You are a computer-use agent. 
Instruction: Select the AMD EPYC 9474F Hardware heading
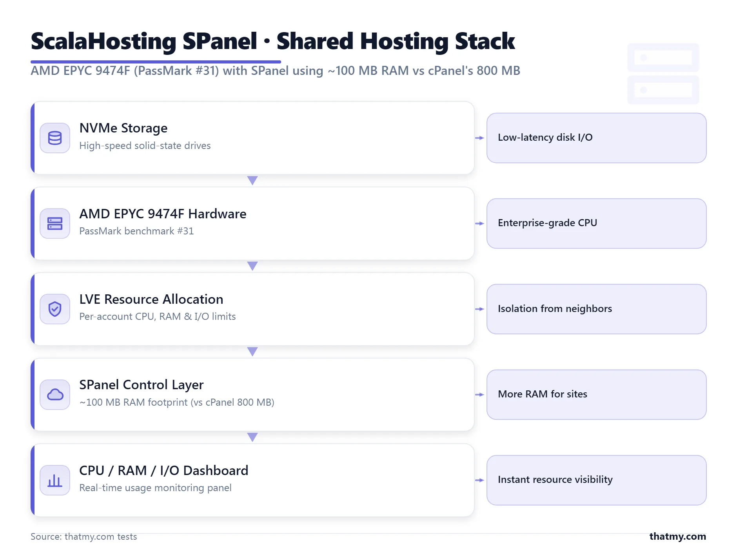click(163, 214)
